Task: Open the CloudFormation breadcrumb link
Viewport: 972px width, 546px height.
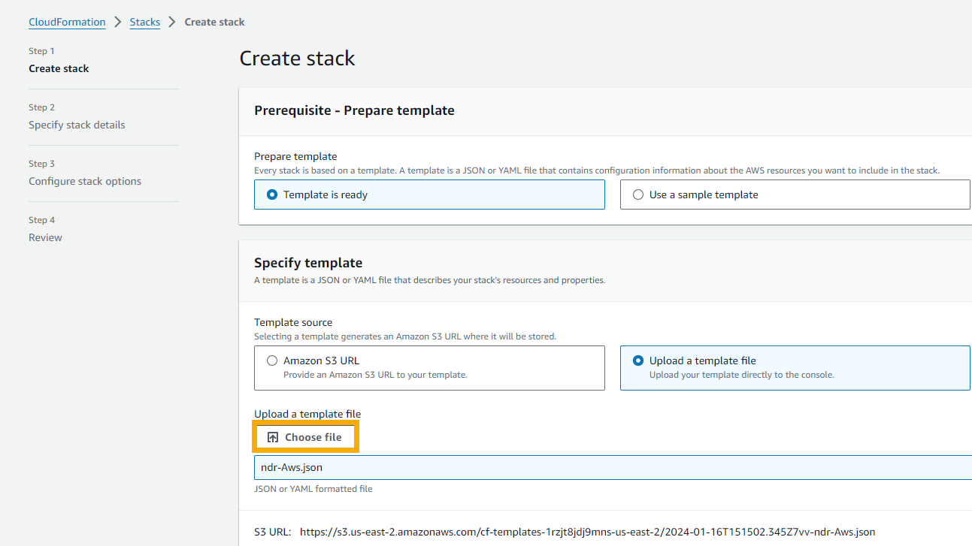Action: click(x=67, y=22)
